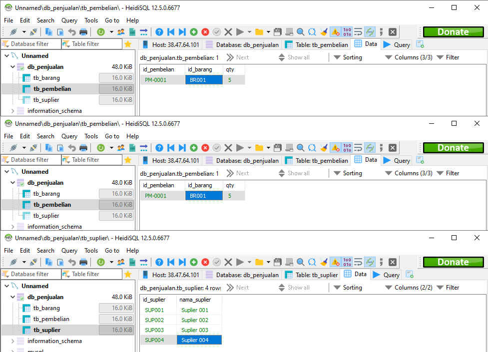The image size is (488, 352).
Task: Select the SUP002 cell in the data grid
Action: click(x=154, y=320)
